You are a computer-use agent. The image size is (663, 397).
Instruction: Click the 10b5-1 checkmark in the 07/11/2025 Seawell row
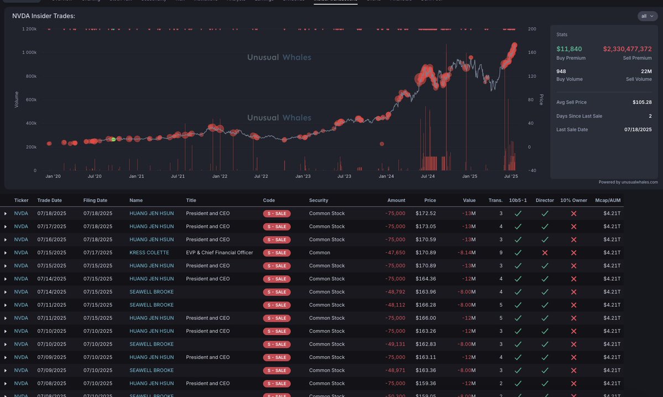pos(518,305)
